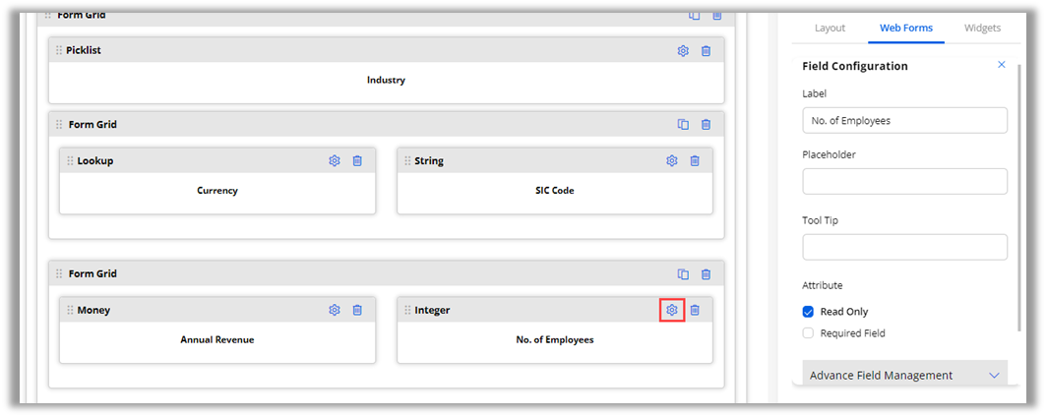Delete the Money Annual Revenue field
The height and width of the screenshot is (417, 1047).
tap(357, 310)
